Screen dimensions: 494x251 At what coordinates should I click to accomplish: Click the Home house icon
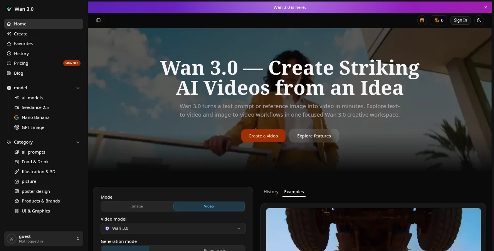[9, 24]
